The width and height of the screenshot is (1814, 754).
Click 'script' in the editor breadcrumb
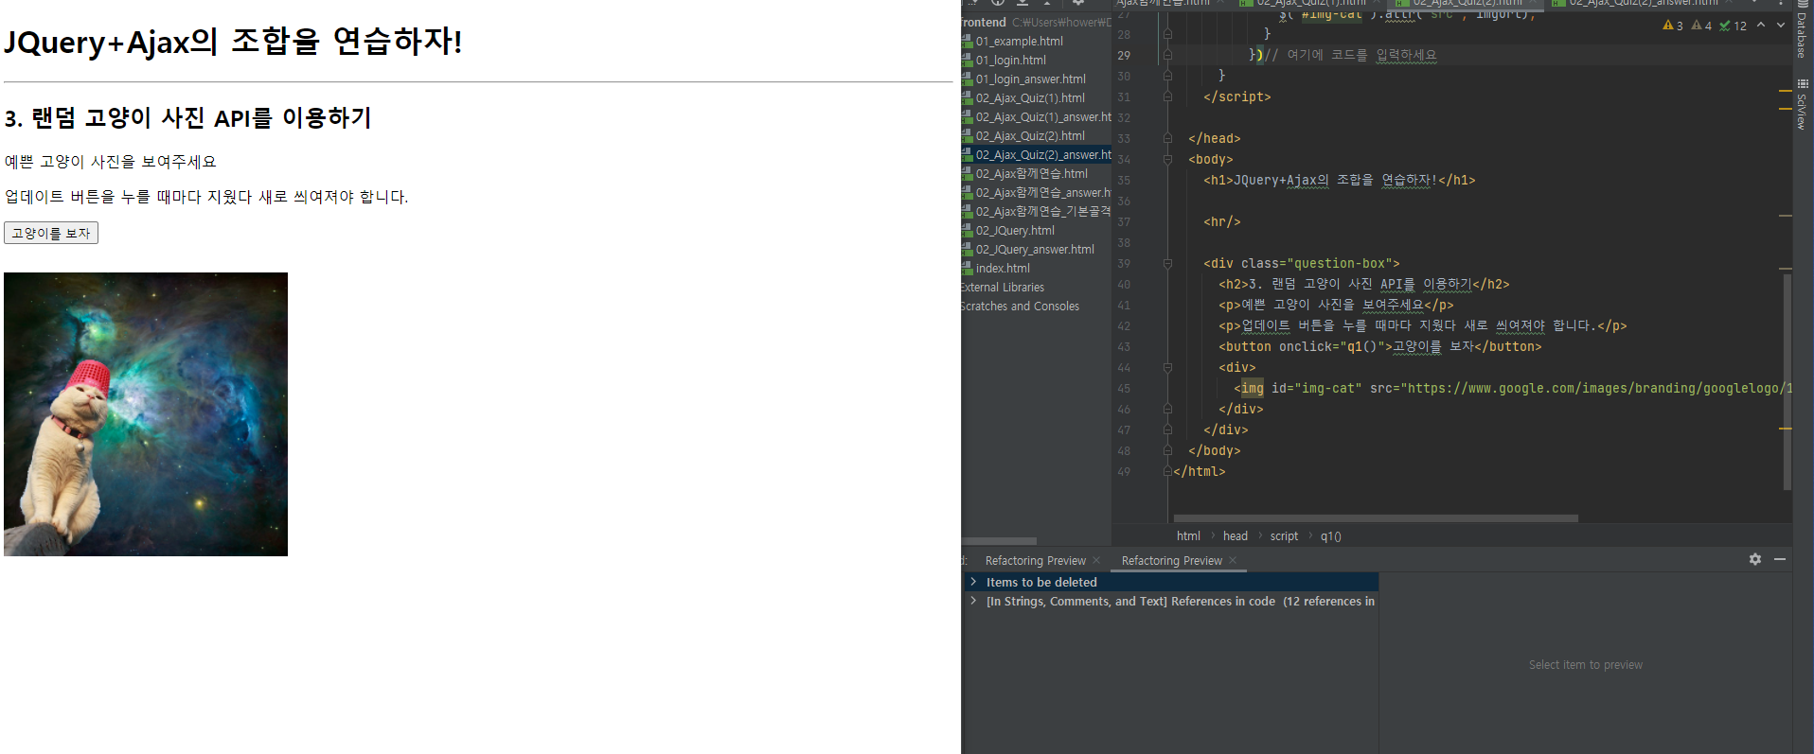click(x=1284, y=536)
